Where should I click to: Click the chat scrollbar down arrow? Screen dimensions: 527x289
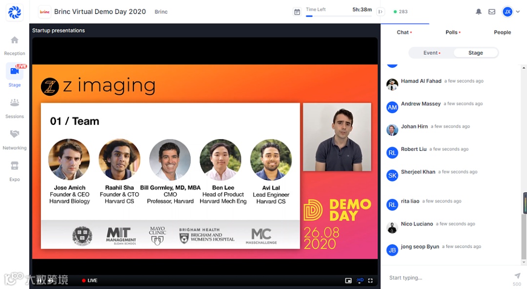tap(524, 262)
